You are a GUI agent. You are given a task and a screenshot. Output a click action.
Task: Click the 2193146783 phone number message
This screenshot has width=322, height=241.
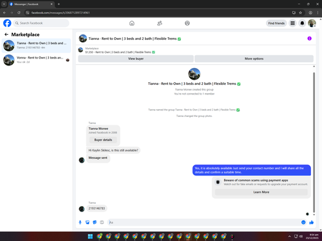[97, 208]
